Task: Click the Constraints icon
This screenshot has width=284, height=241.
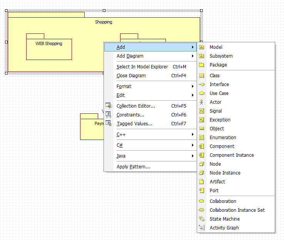Action: pyautogui.click(x=109, y=115)
